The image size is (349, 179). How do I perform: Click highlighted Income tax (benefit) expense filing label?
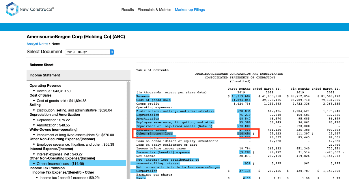tap(163, 152)
